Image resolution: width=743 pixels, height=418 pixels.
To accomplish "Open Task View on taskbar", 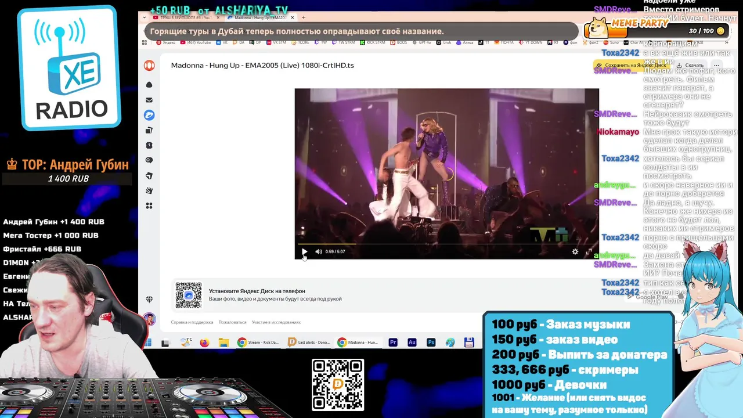I will tap(165, 343).
